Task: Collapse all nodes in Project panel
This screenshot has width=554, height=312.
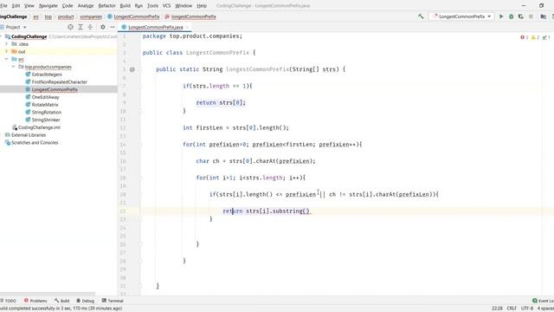Action: 90,27
